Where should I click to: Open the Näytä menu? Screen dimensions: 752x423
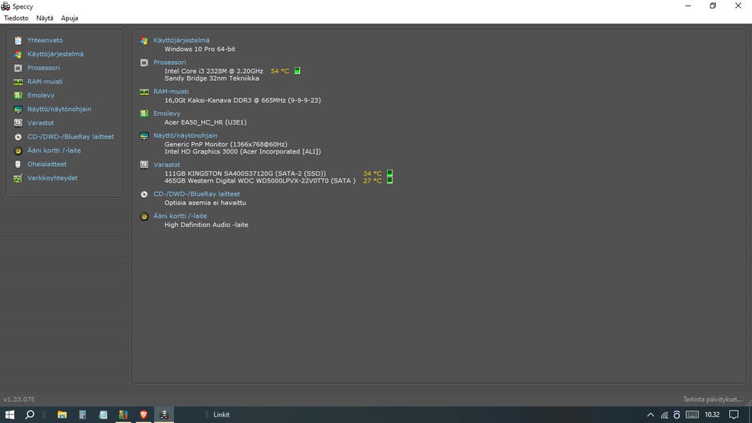[45, 18]
